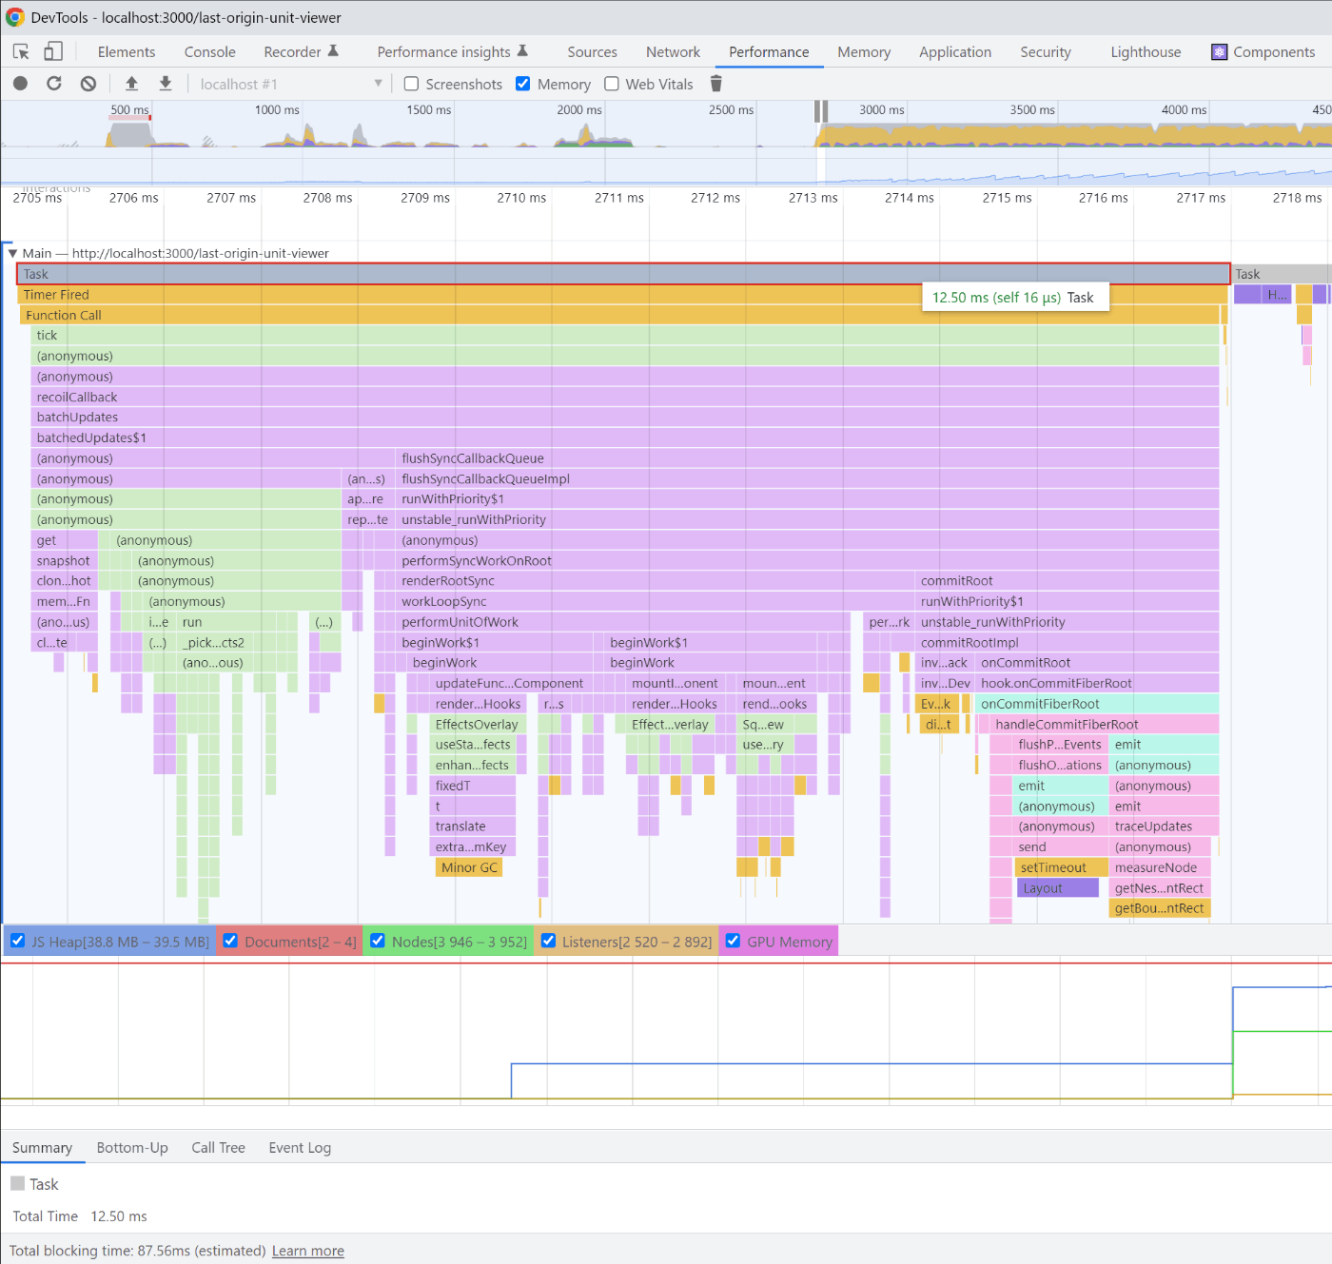
Task: Select the second Task bar on right
Action: pos(1282,274)
